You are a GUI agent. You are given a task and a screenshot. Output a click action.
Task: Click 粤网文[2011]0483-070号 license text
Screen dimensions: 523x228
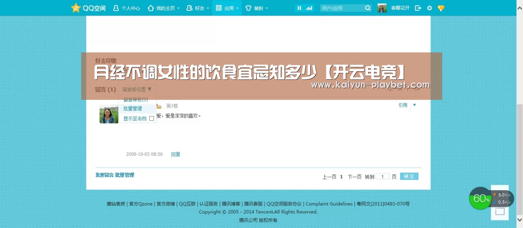383,204
